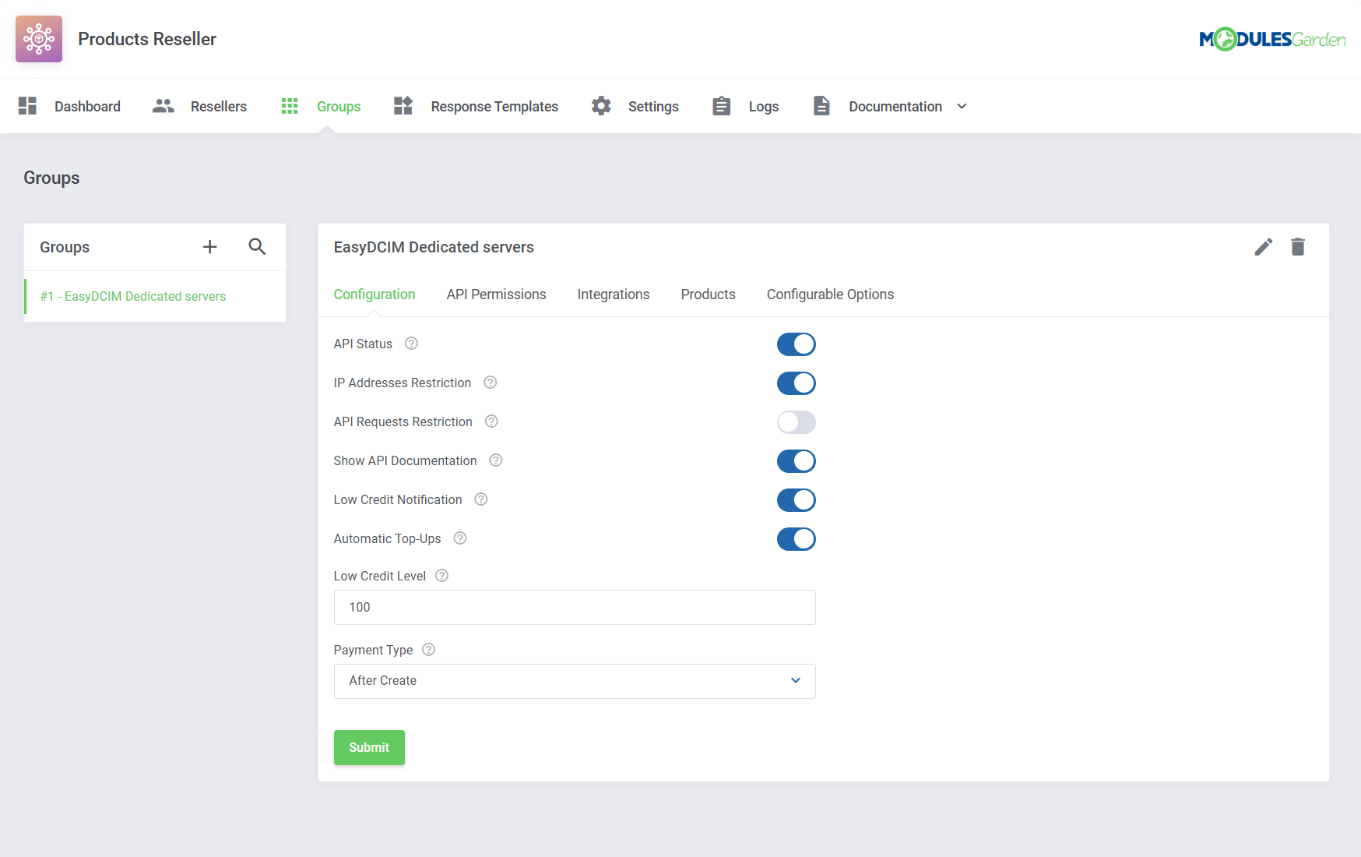1361x857 pixels.
Task: Open the Settings page
Action: click(653, 107)
